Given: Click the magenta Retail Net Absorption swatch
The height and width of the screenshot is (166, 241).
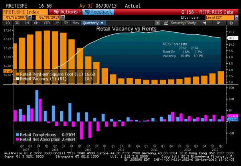Looking at the screenshot, I should click(x=18, y=139).
